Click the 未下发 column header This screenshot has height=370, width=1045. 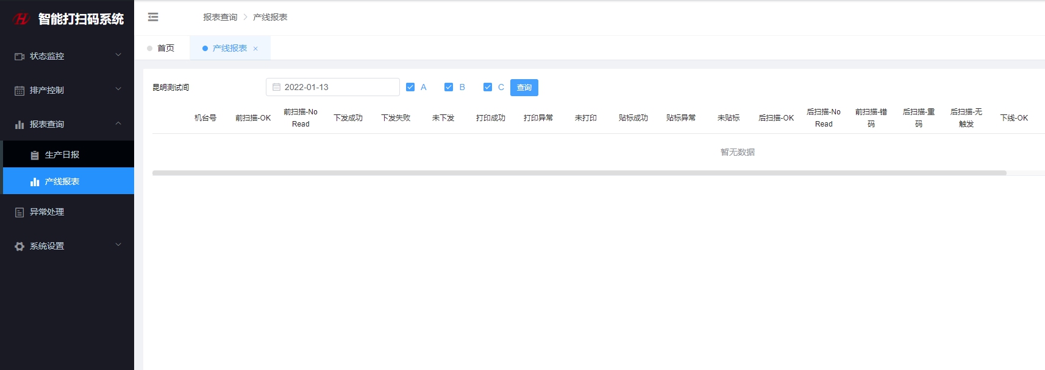coord(443,118)
